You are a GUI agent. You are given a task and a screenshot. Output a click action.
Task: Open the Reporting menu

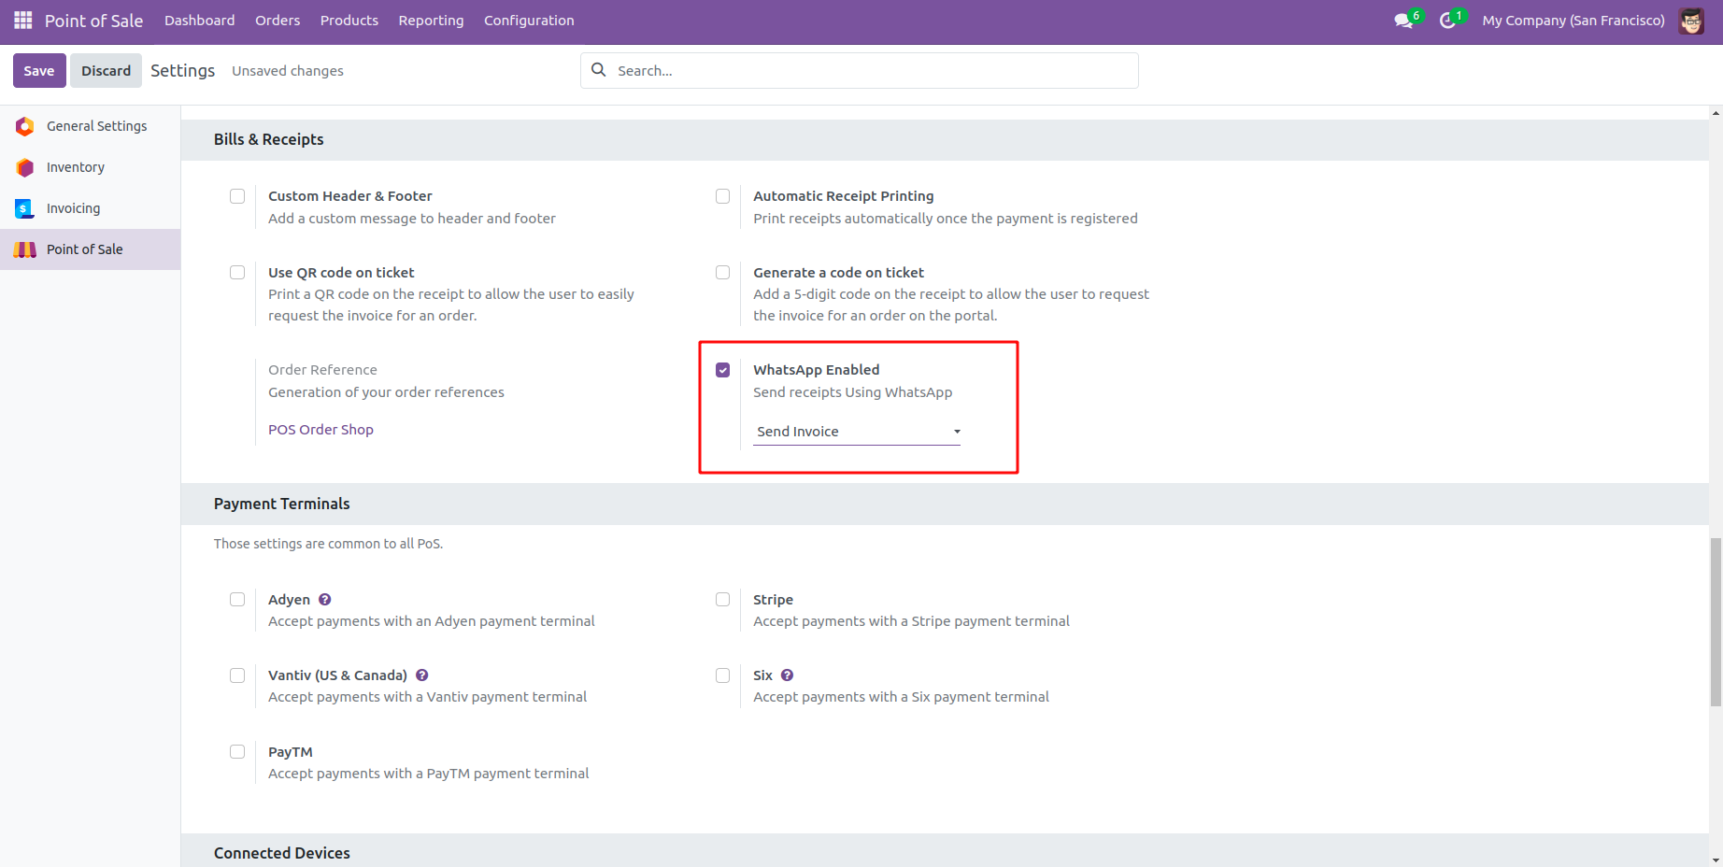431,21
